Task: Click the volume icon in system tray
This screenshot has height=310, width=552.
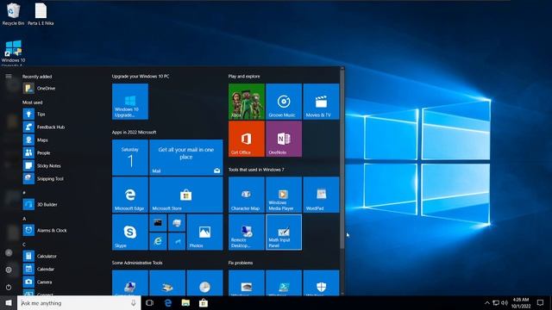Action: 505,303
